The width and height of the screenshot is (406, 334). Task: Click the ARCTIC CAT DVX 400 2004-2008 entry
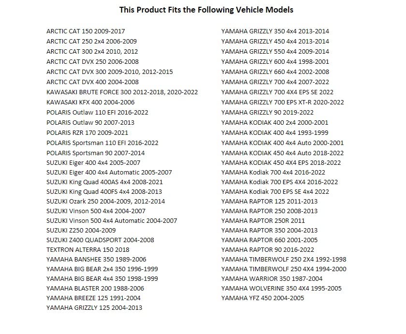pos(92,82)
